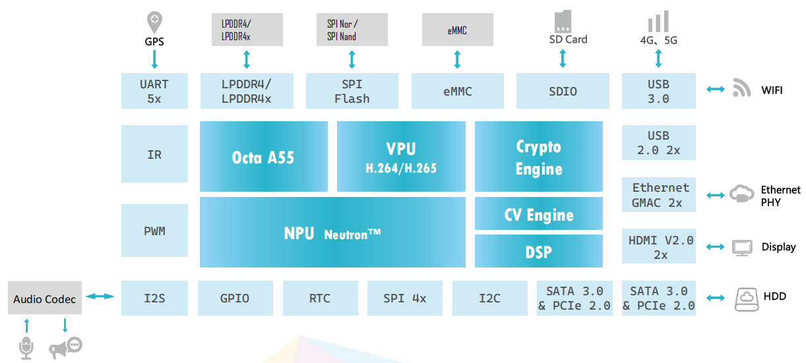Image resolution: width=806 pixels, height=363 pixels.
Task: Click the 4G/5G signal bars icon
Action: (x=658, y=22)
